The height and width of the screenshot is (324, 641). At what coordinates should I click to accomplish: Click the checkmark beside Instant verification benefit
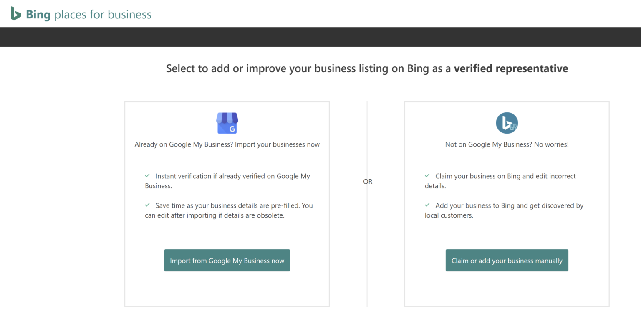pyautogui.click(x=148, y=175)
